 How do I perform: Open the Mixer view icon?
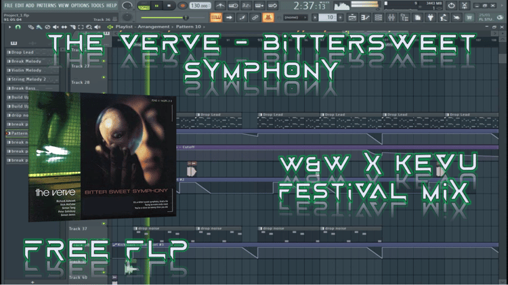click(391, 18)
